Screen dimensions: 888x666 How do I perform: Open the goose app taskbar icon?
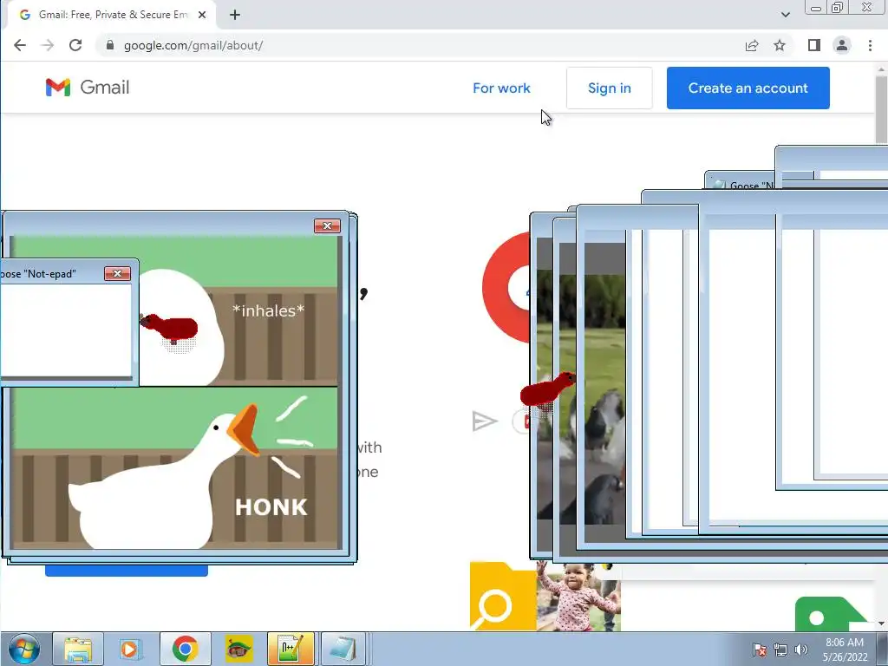coord(238,649)
